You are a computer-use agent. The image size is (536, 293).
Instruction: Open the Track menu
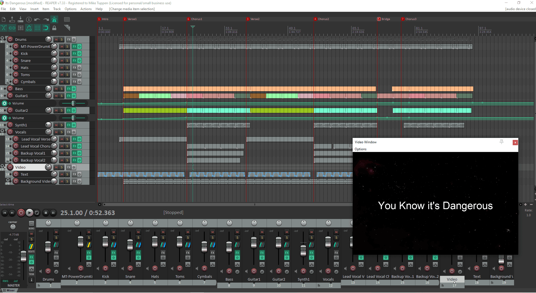[57, 9]
